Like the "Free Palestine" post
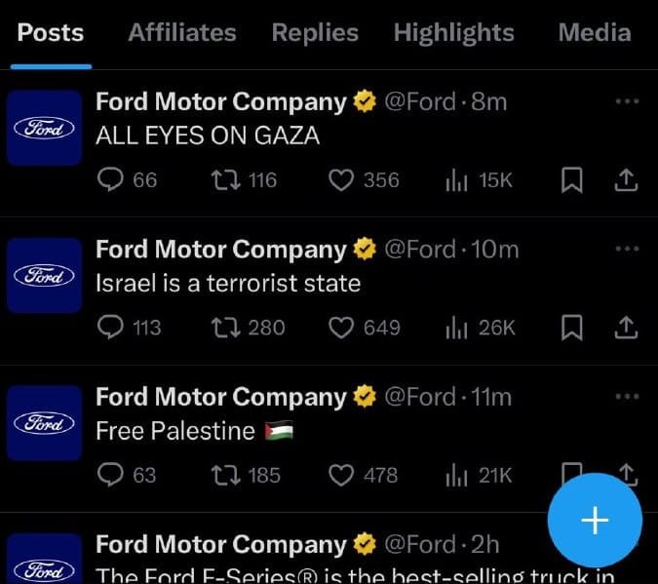Image resolution: width=658 pixels, height=584 pixels. pos(340,475)
